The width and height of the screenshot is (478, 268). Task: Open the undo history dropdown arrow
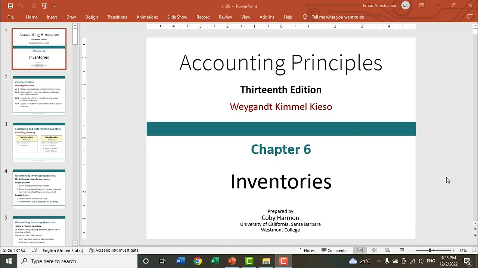27,6
